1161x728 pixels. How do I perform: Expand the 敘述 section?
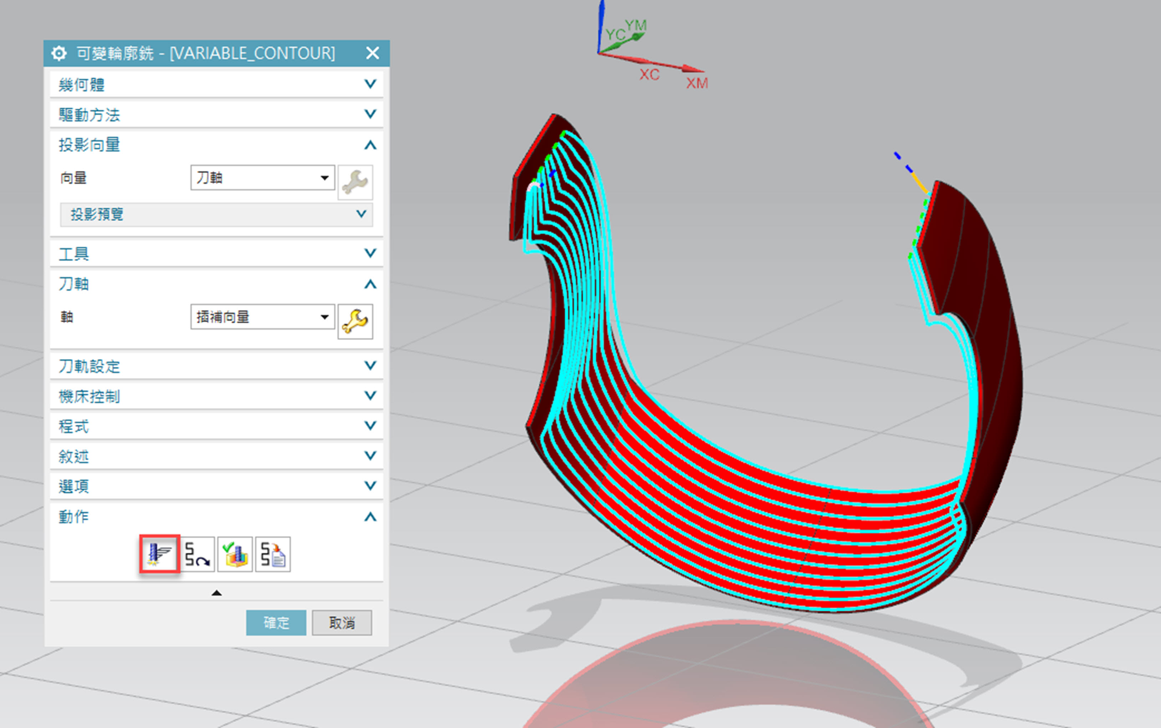pos(217,456)
